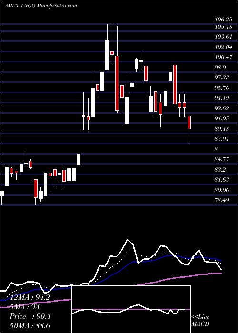
Task: Select the 83.2 price axis label
Action: coord(220,169)
